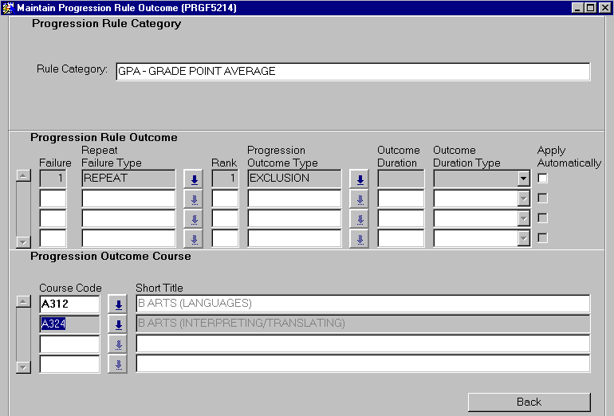
Task: Open Outcome Duration Type dropdown in third row
Action: click(x=523, y=218)
